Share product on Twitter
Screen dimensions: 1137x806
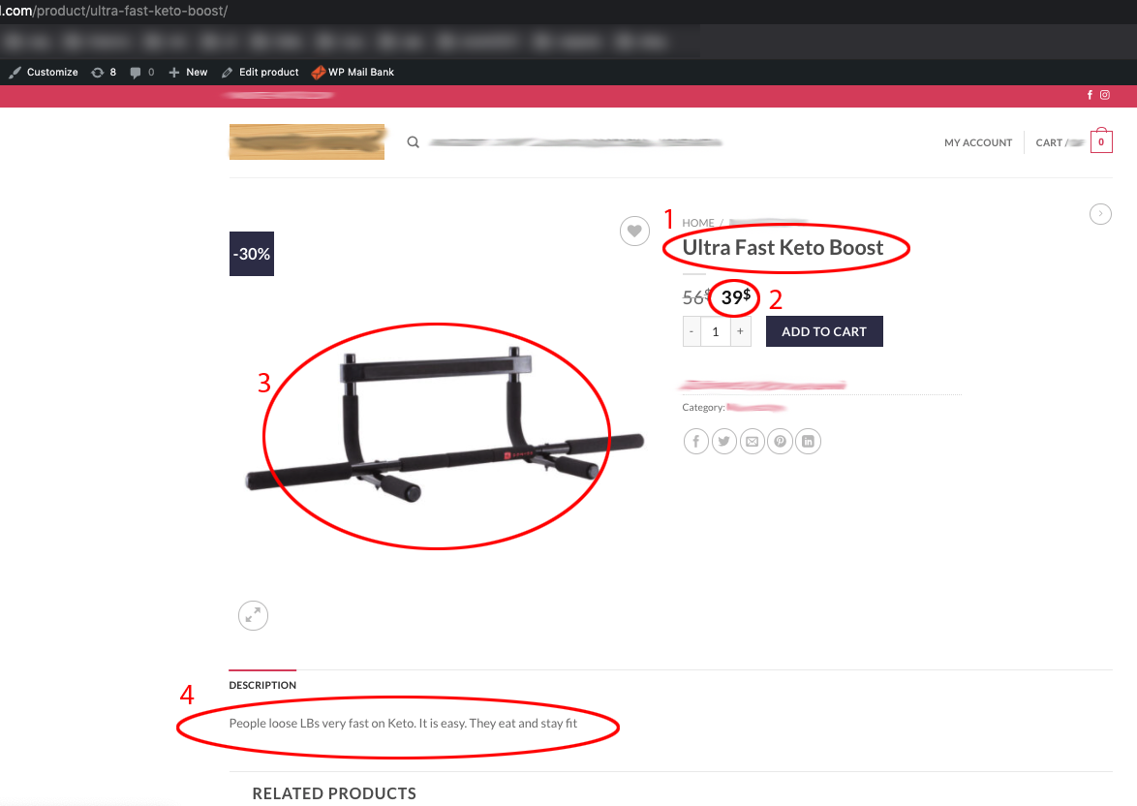pyautogui.click(x=723, y=441)
